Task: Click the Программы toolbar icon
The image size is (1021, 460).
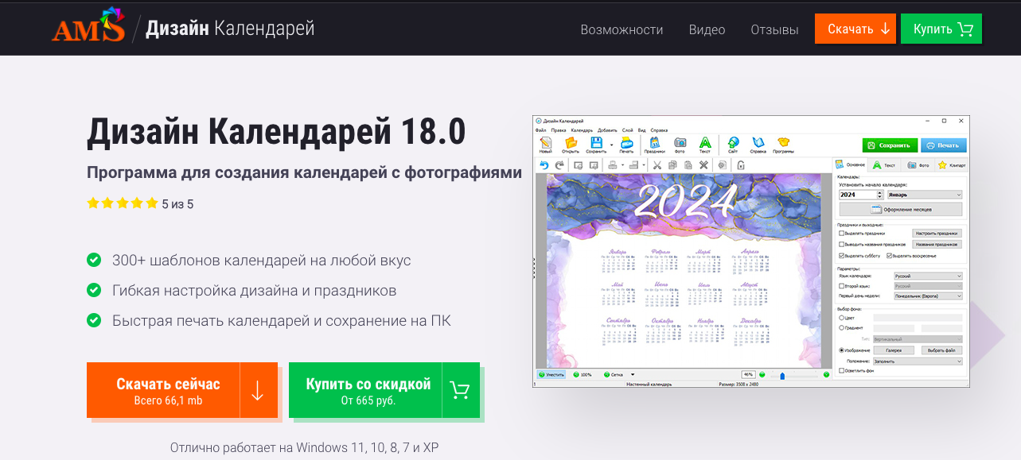Action: 783,144
